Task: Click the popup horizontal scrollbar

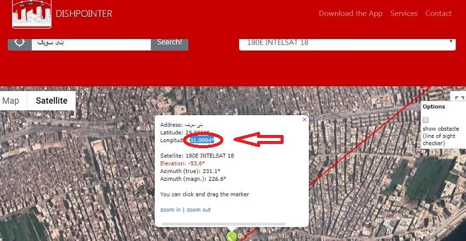Action: pyautogui.click(x=224, y=224)
